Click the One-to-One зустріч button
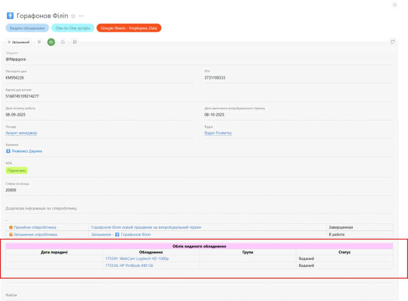The width and height of the screenshot is (408, 301). 72,28
